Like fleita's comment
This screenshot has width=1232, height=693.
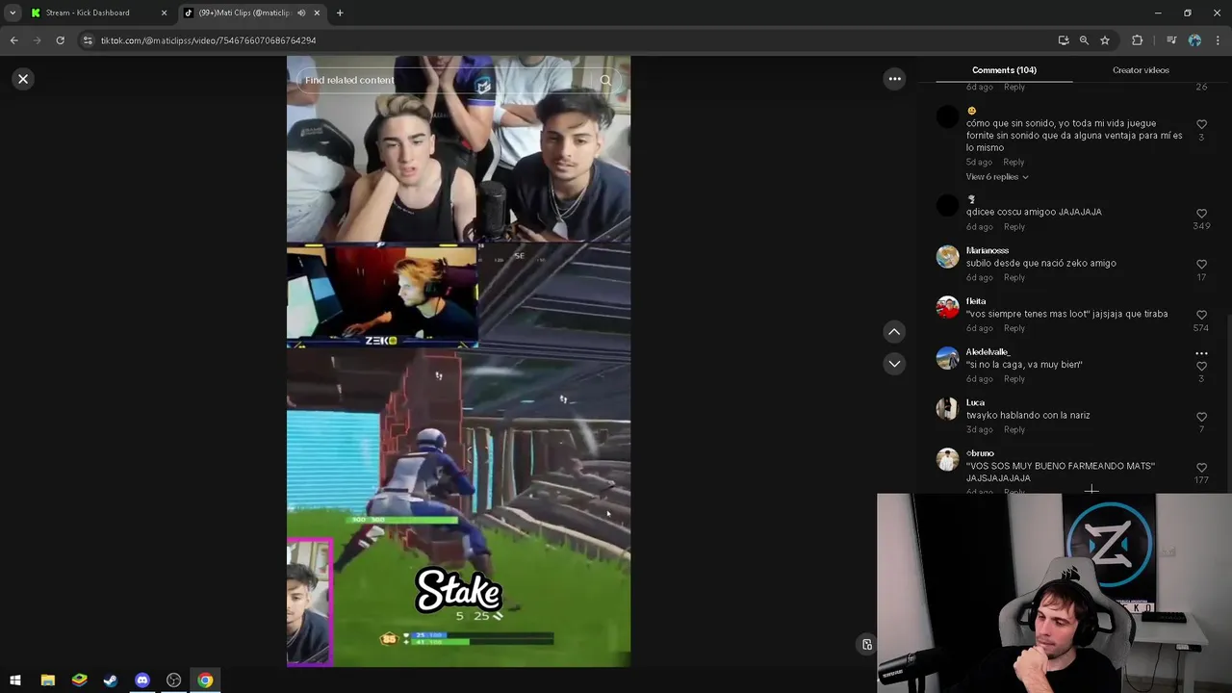coord(1201,315)
